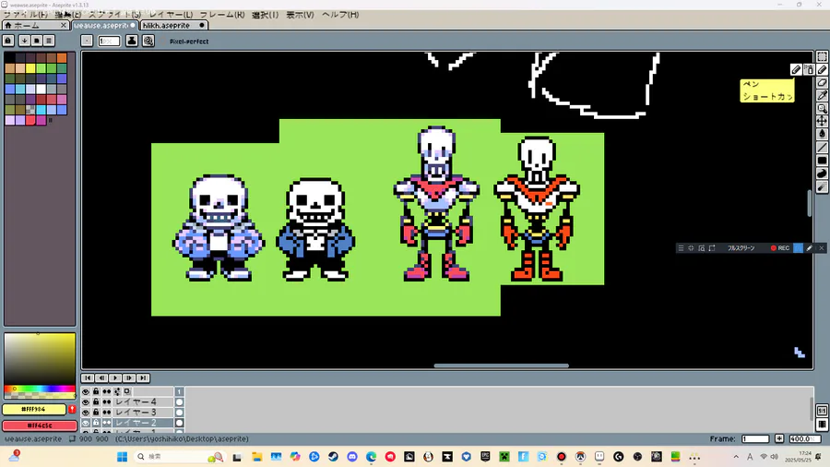
Task: Open the dynamics settings icon
Action: pyautogui.click(x=148, y=41)
